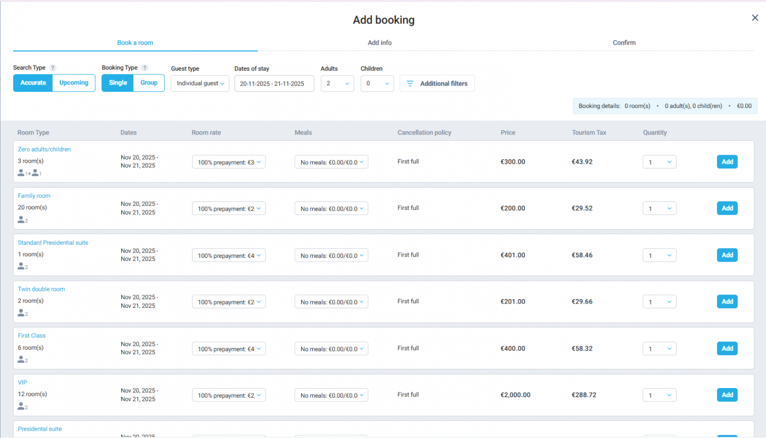Click the Dates of stay field

tap(274, 83)
